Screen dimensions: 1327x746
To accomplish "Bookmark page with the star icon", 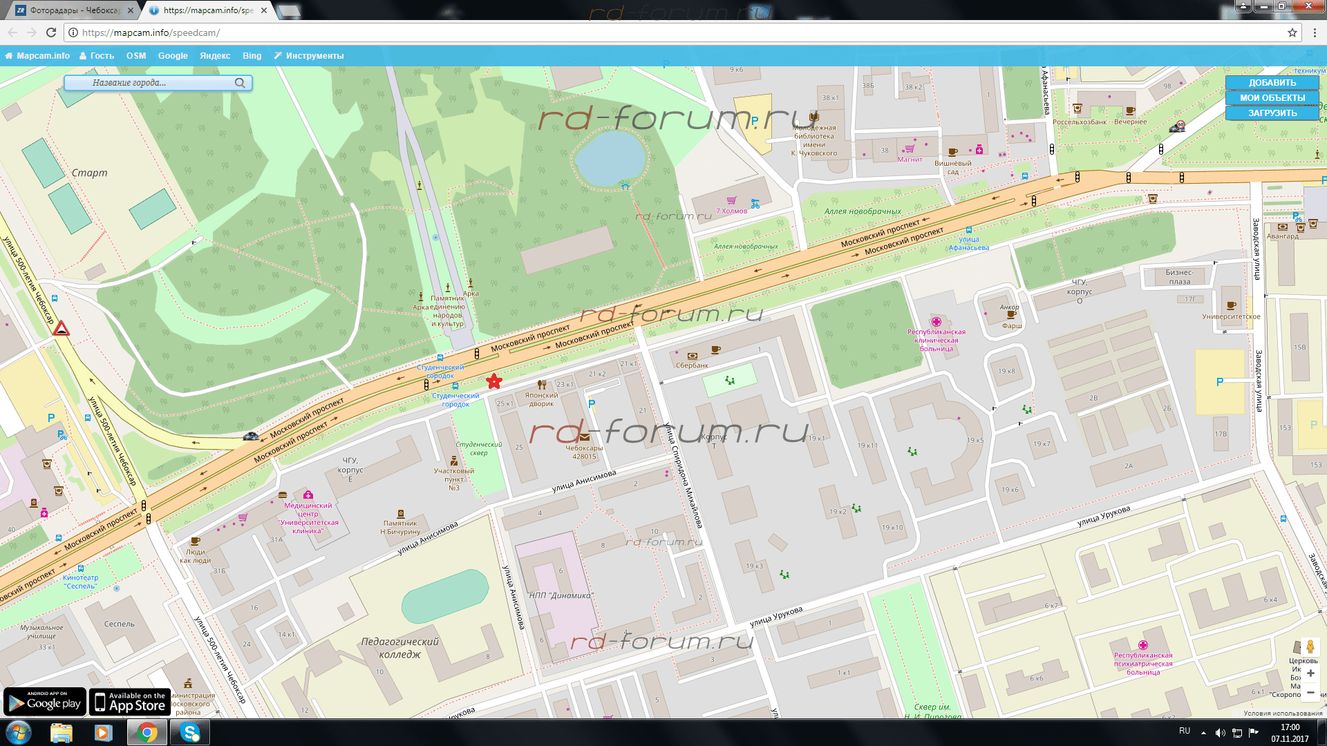I will click(1292, 32).
